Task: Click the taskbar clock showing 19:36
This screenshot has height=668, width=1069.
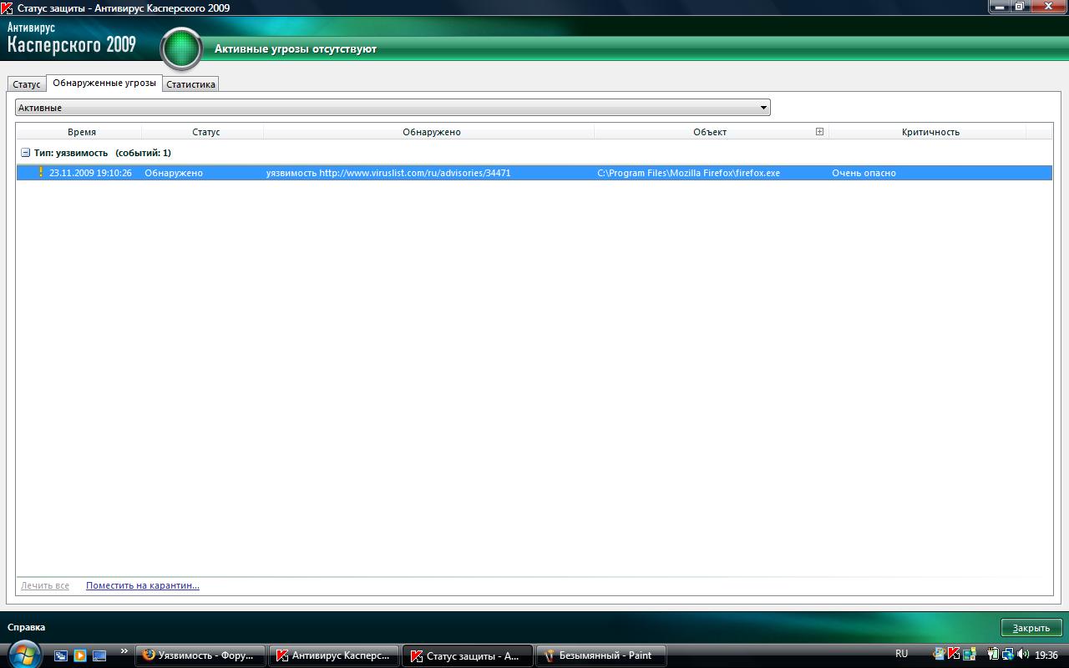Action: click(1046, 655)
